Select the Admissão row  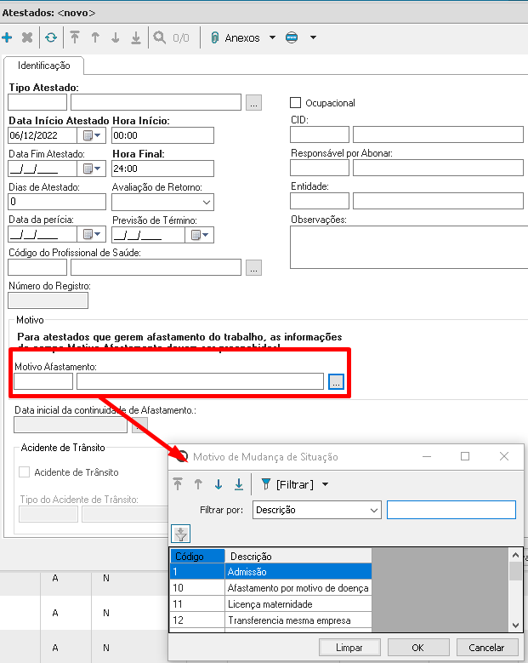pos(270,572)
